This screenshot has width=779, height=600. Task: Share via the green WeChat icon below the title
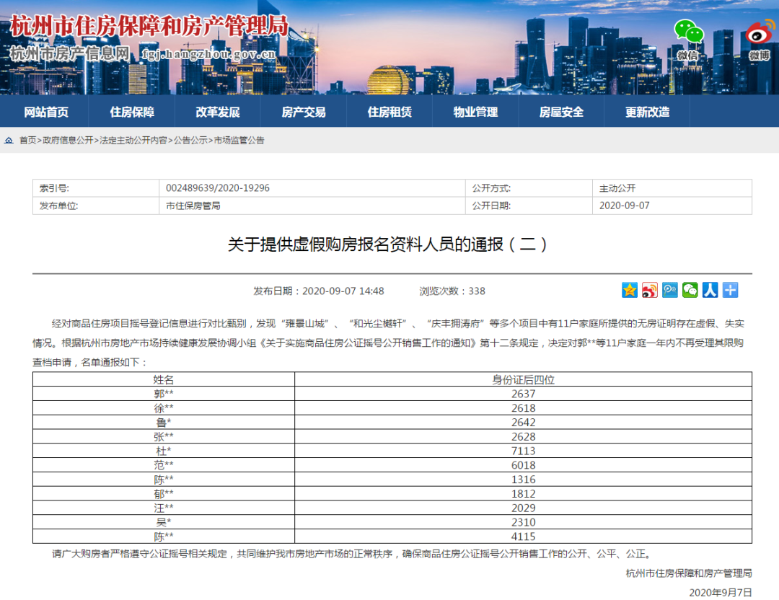click(x=690, y=290)
